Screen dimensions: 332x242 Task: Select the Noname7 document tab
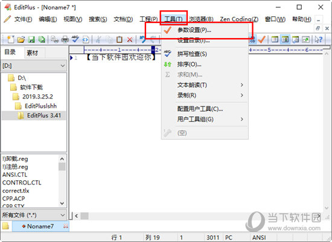pos(40,226)
